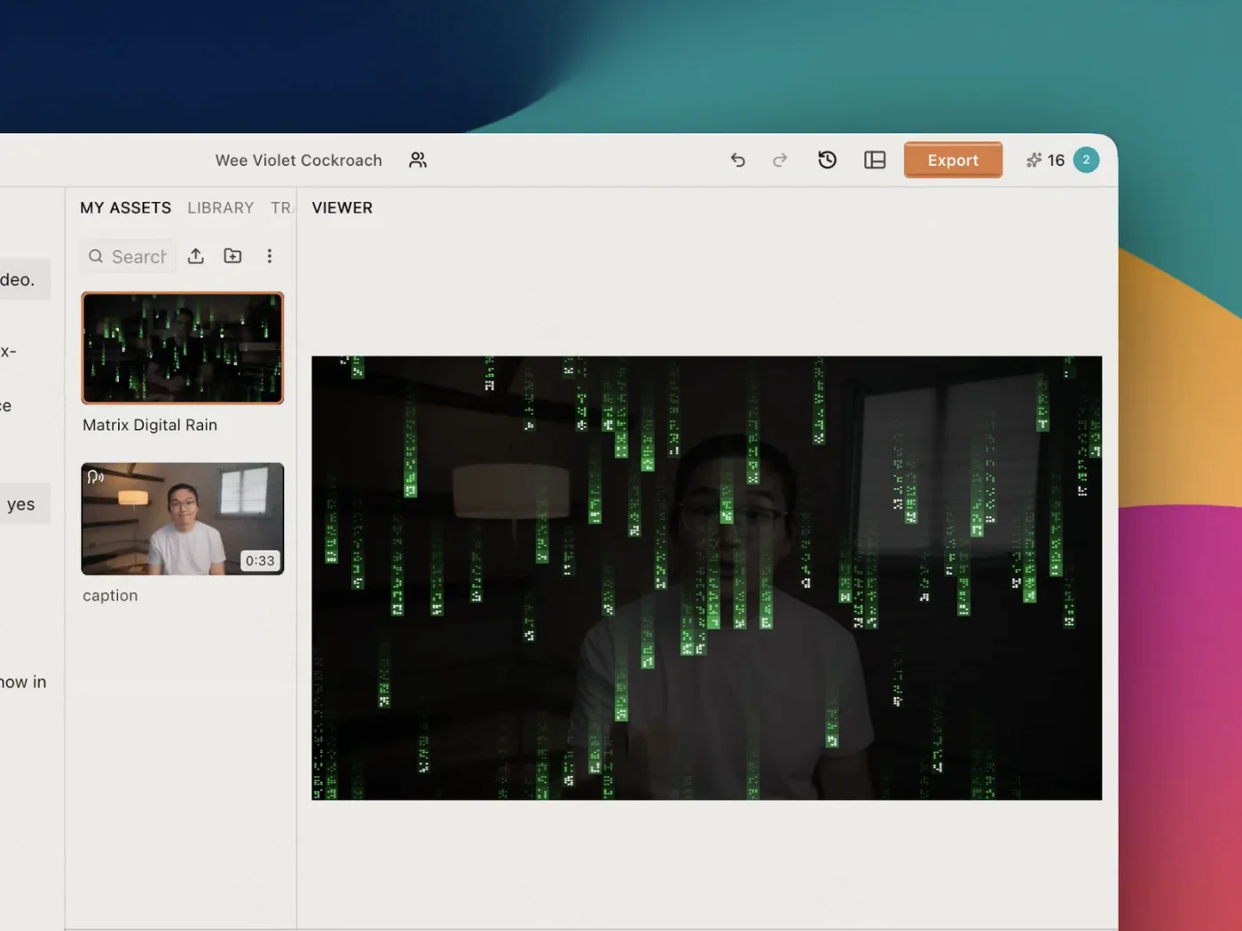Click the Matrix Digital Rain label
Screen dimensions: 1242x931
point(150,425)
